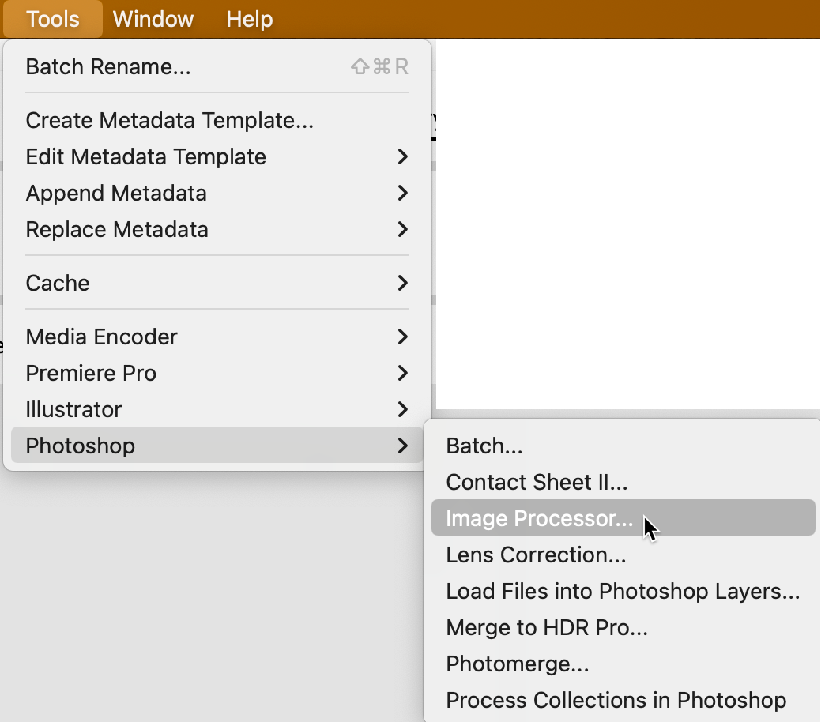The height and width of the screenshot is (722, 825).
Task: Open the Window menu
Action: [x=153, y=19]
